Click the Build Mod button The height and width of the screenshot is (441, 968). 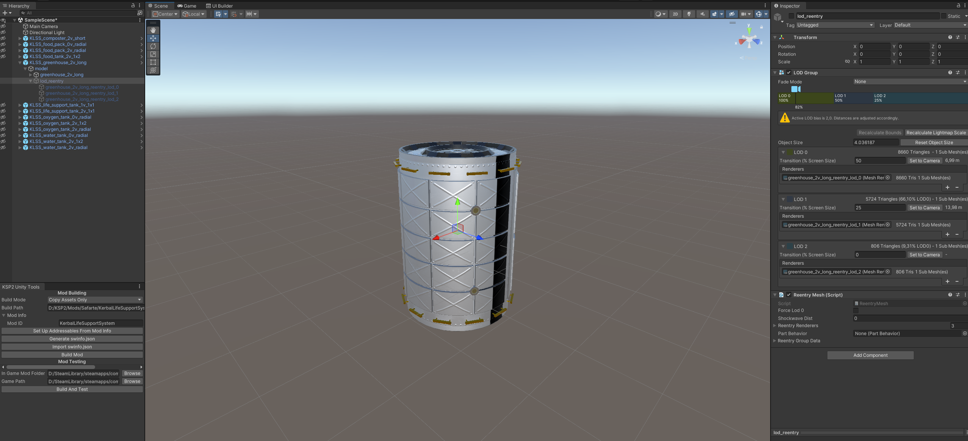(72, 355)
